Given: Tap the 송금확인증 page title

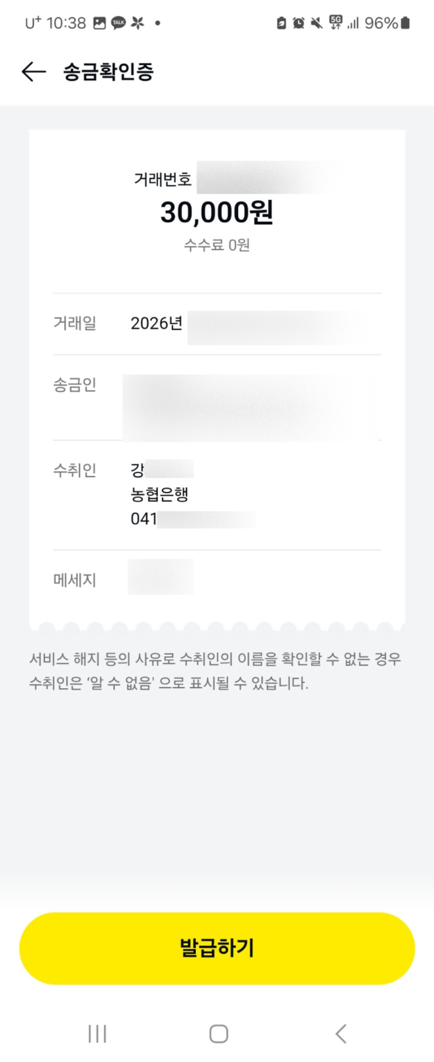Looking at the screenshot, I should [108, 72].
